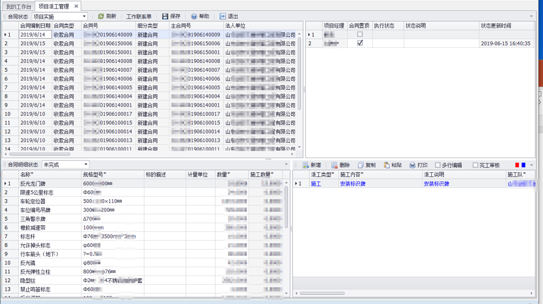Add a new dispatch row with 新增

click(x=306, y=165)
